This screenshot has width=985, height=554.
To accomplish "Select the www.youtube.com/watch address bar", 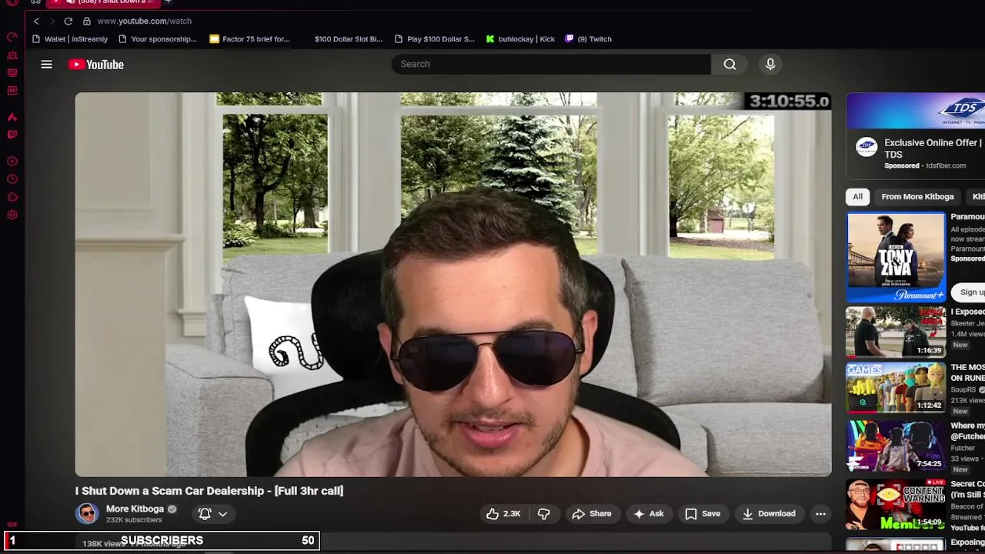I will coord(144,21).
